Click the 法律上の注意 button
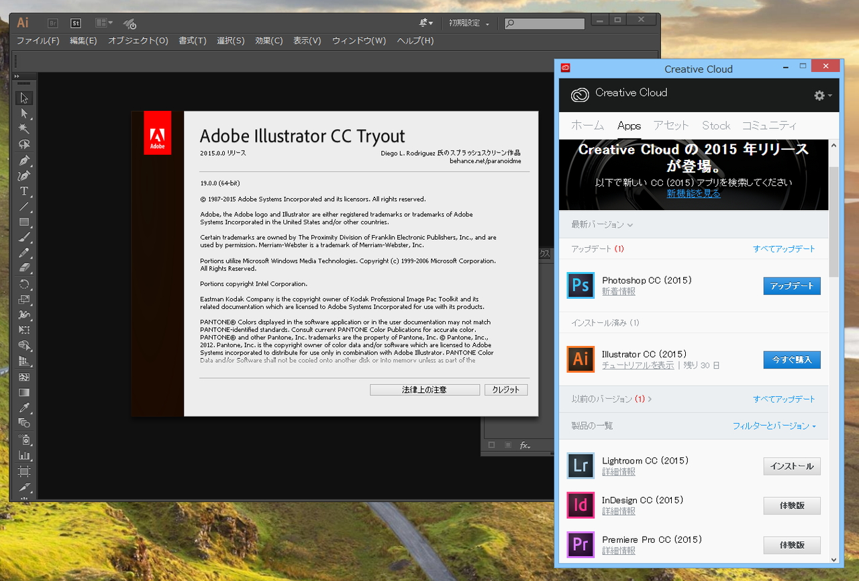Screen dimensions: 859x581 tap(425, 390)
